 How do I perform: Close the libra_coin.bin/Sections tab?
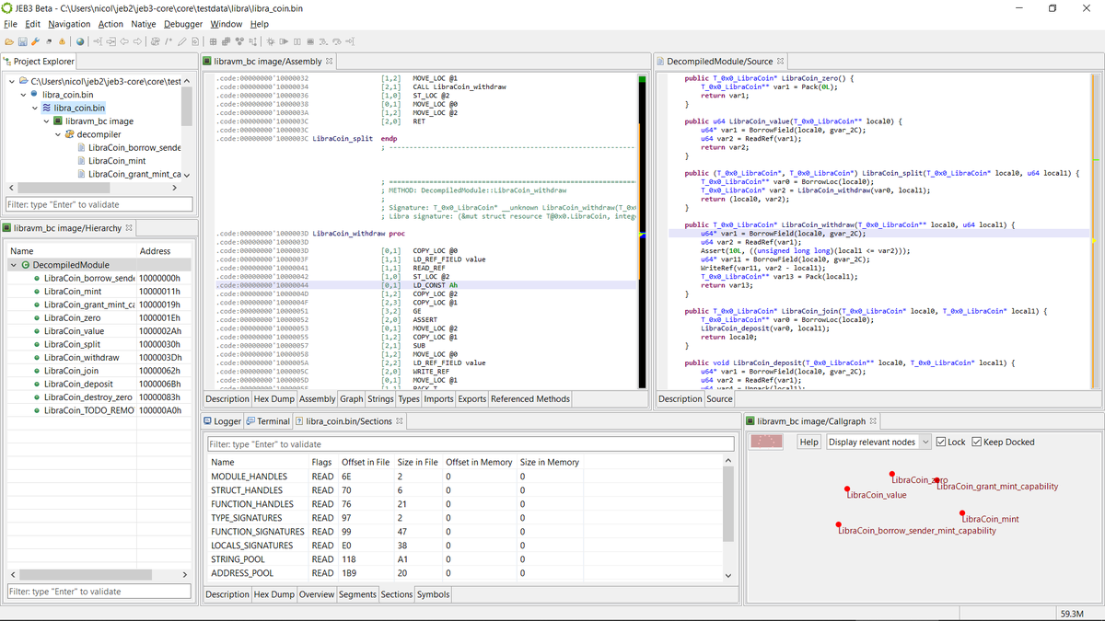400,421
